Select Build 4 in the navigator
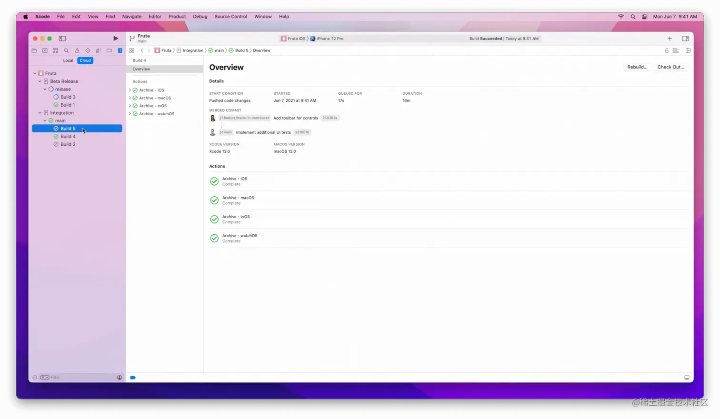This screenshot has height=419, width=720. tap(68, 136)
